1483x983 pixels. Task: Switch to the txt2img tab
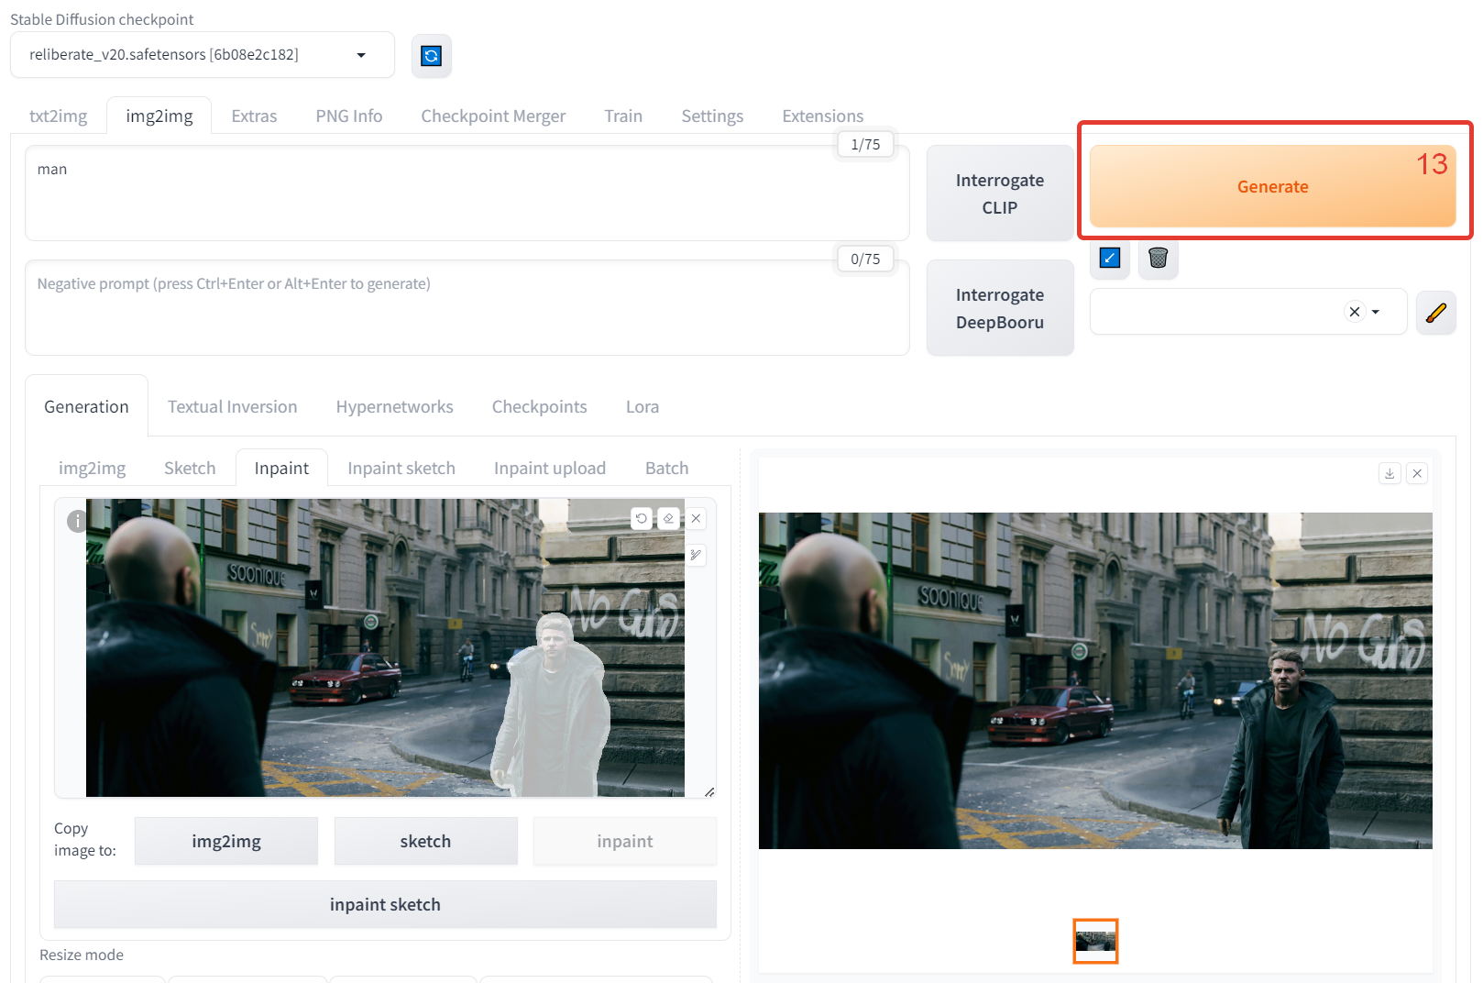click(x=59, y=116)
